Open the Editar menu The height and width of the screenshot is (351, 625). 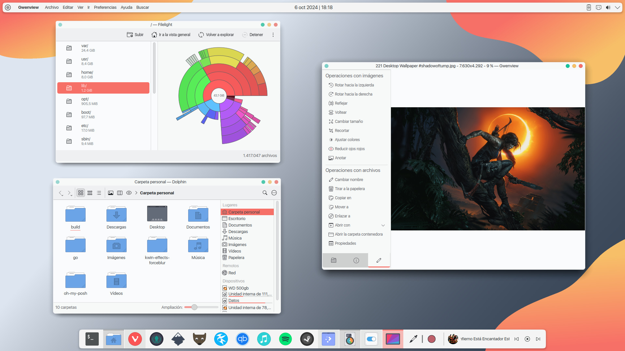(68, 7)
